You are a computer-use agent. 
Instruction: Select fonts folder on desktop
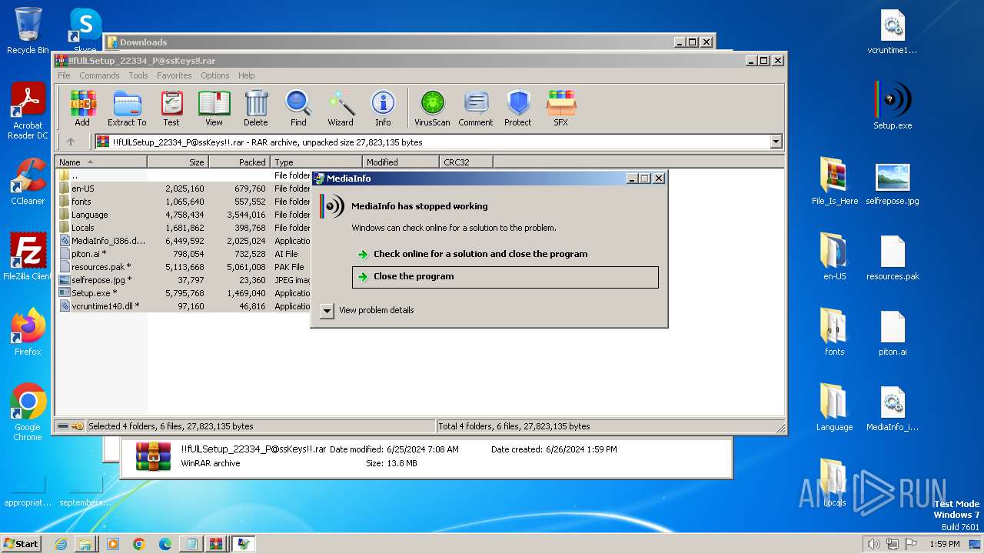pos(835,332)
